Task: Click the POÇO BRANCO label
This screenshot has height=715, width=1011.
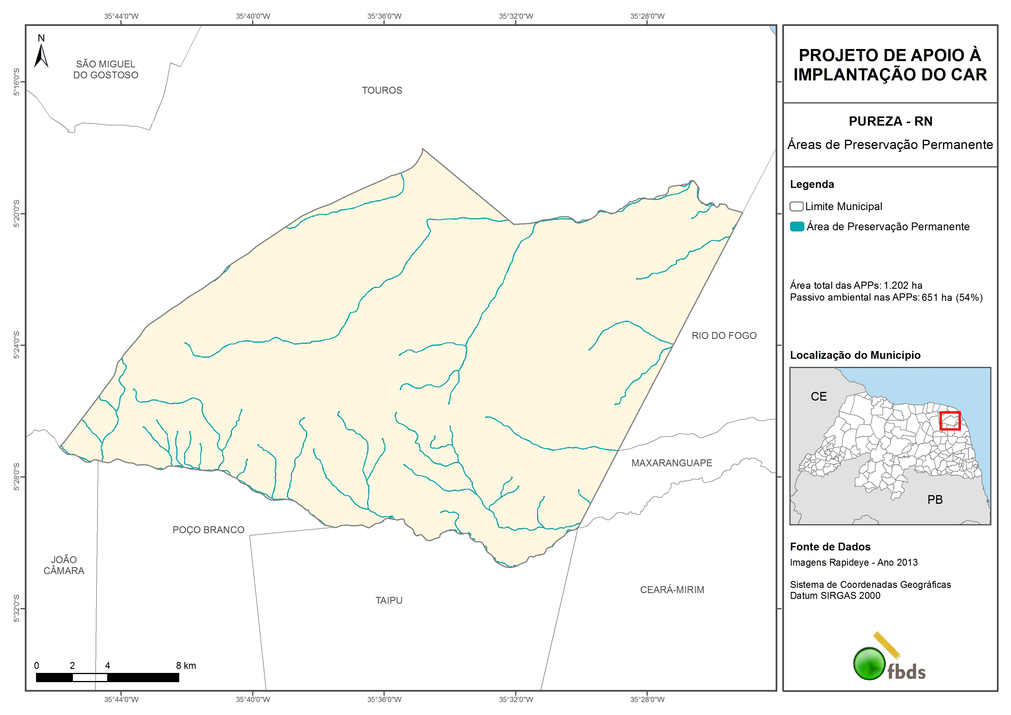Action: point(208,529)
